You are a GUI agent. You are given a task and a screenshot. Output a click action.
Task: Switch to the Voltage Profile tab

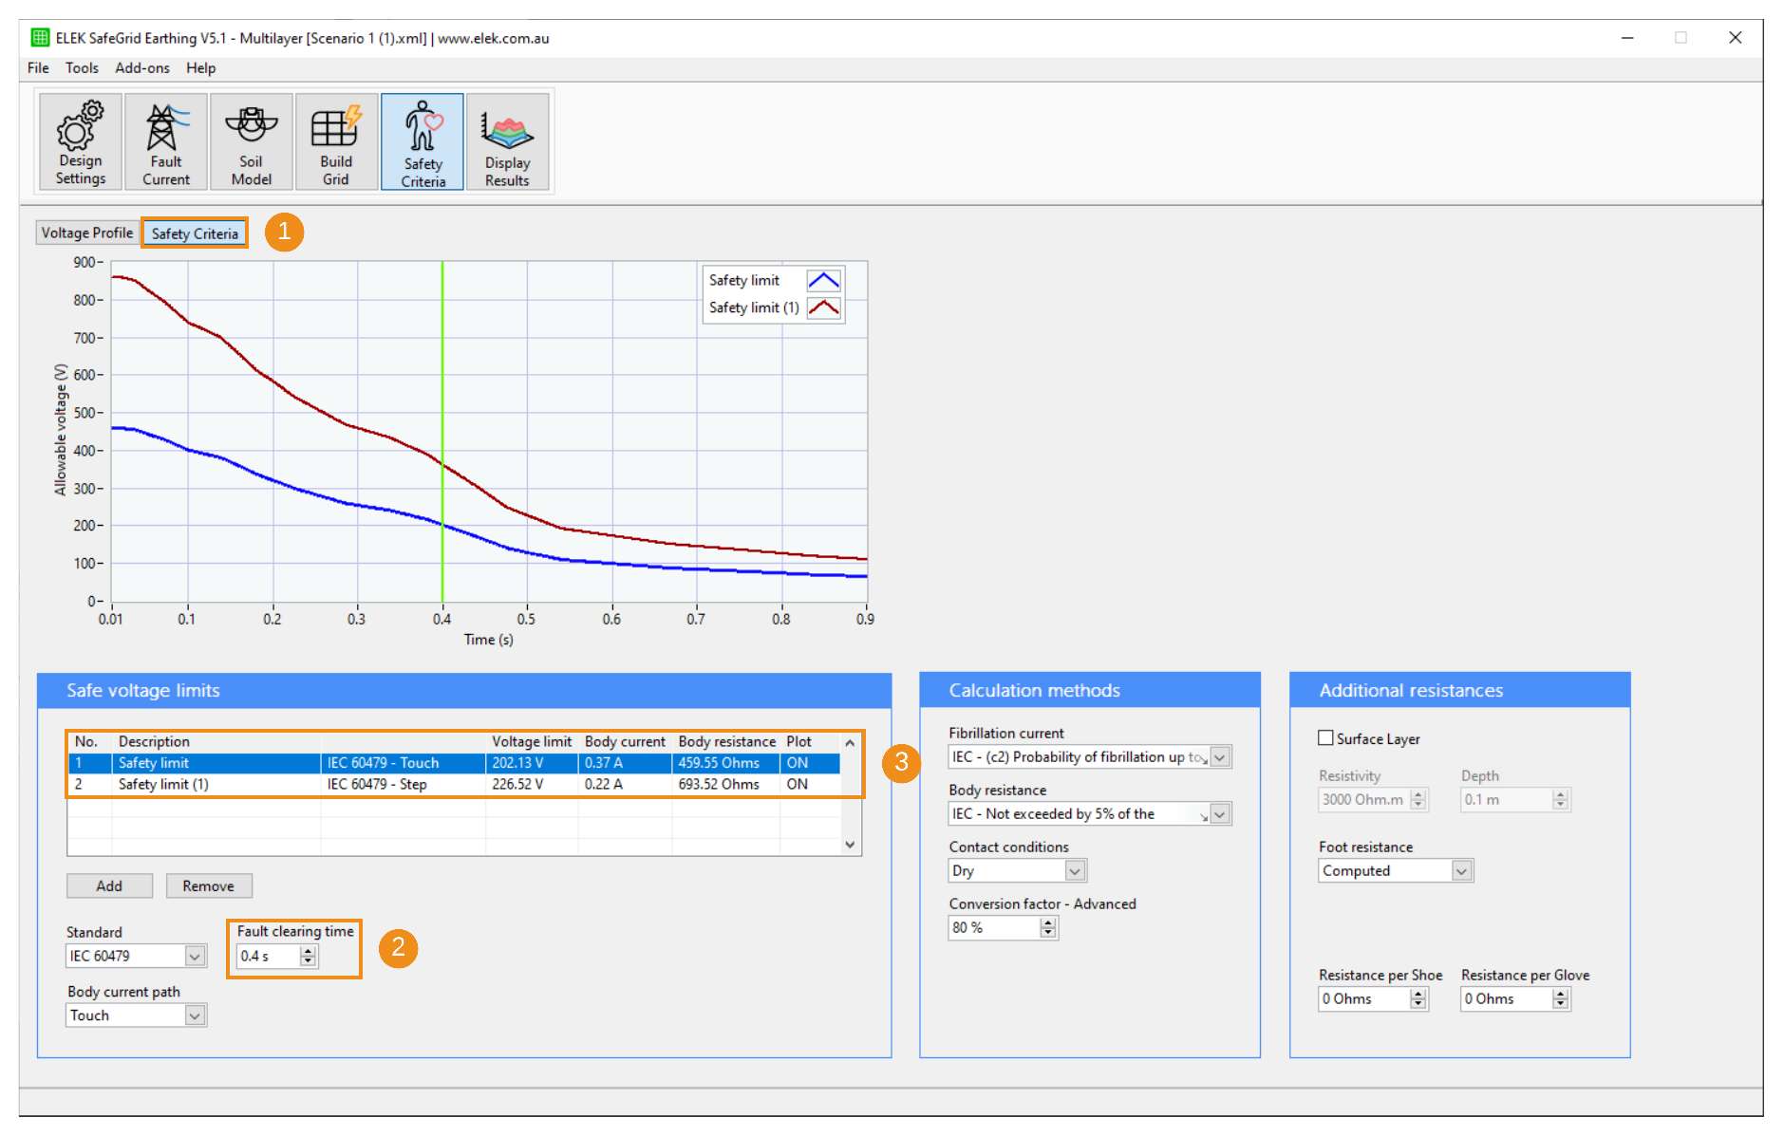(85, 232)
